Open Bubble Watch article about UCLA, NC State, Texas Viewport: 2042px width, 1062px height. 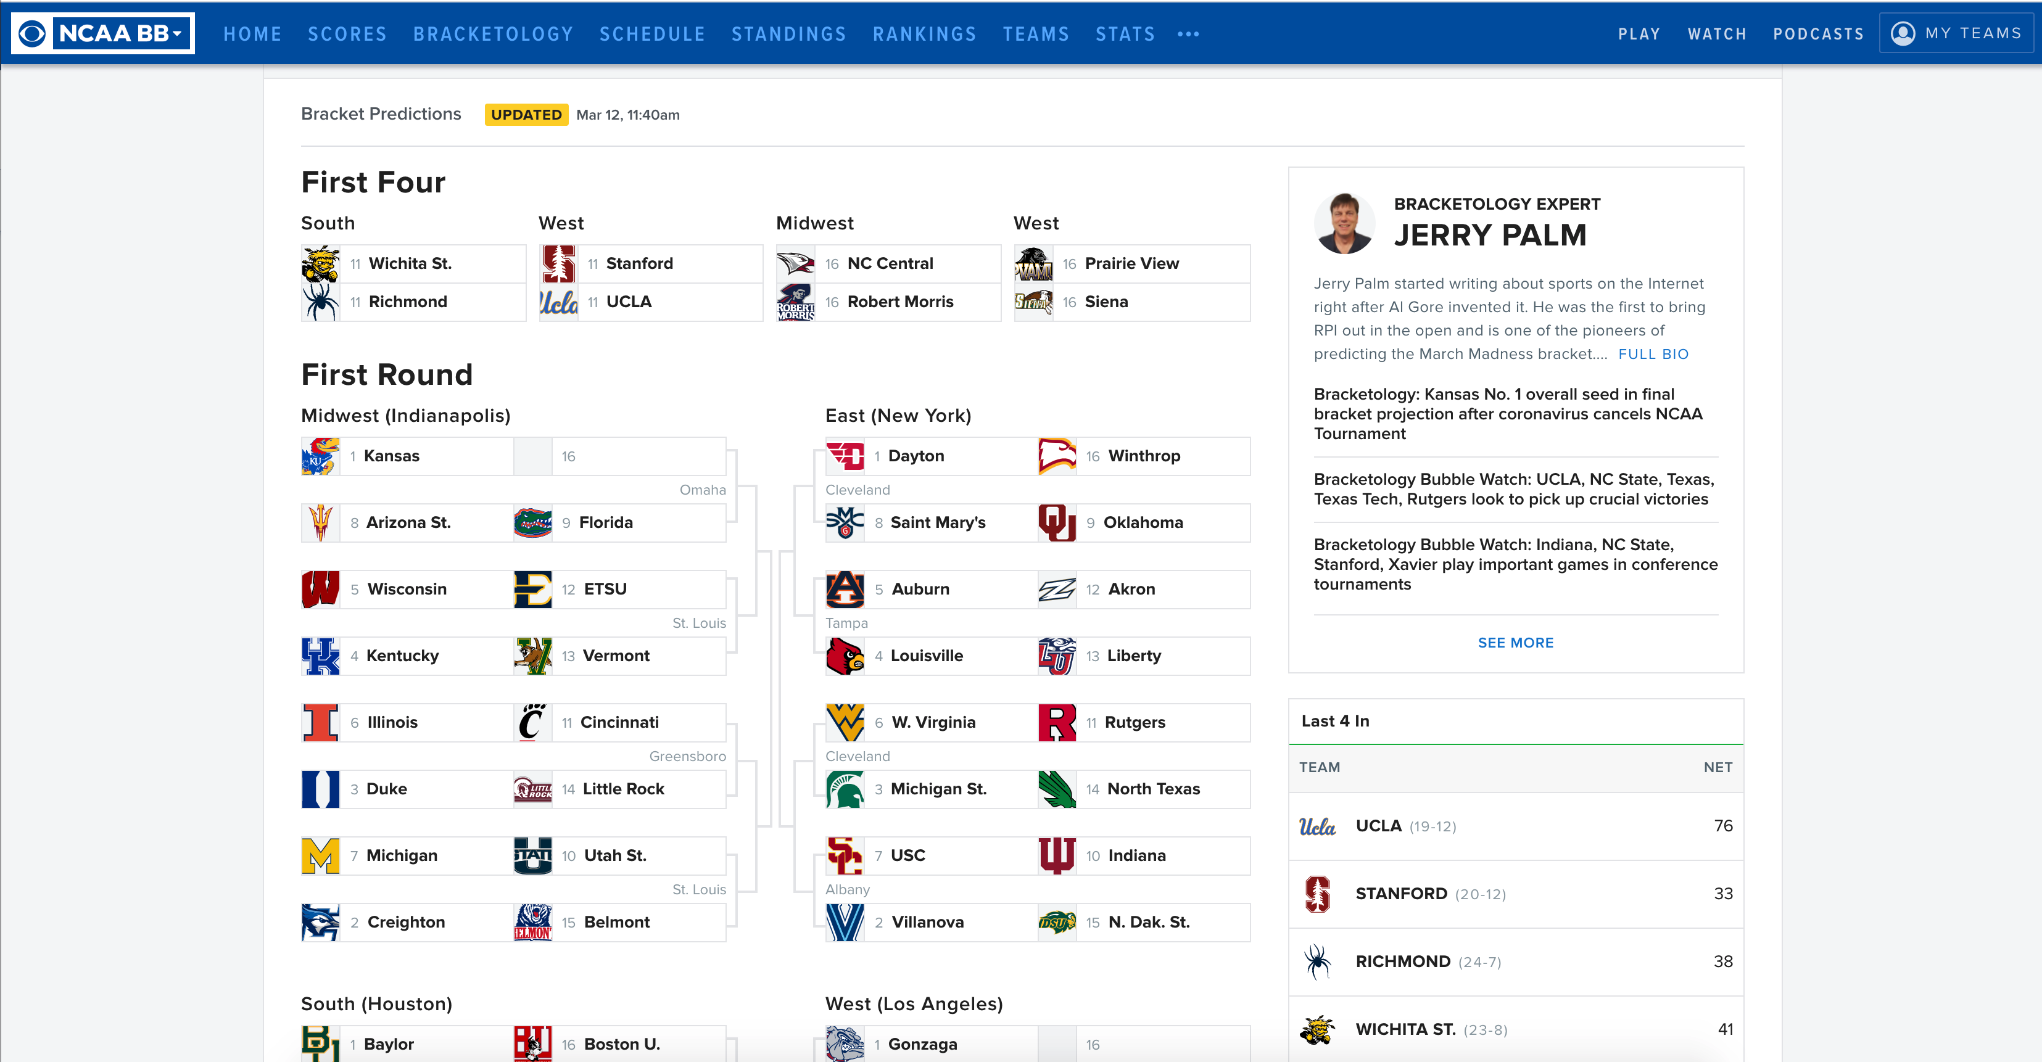pyautogui.click(x=1514, y=489)
